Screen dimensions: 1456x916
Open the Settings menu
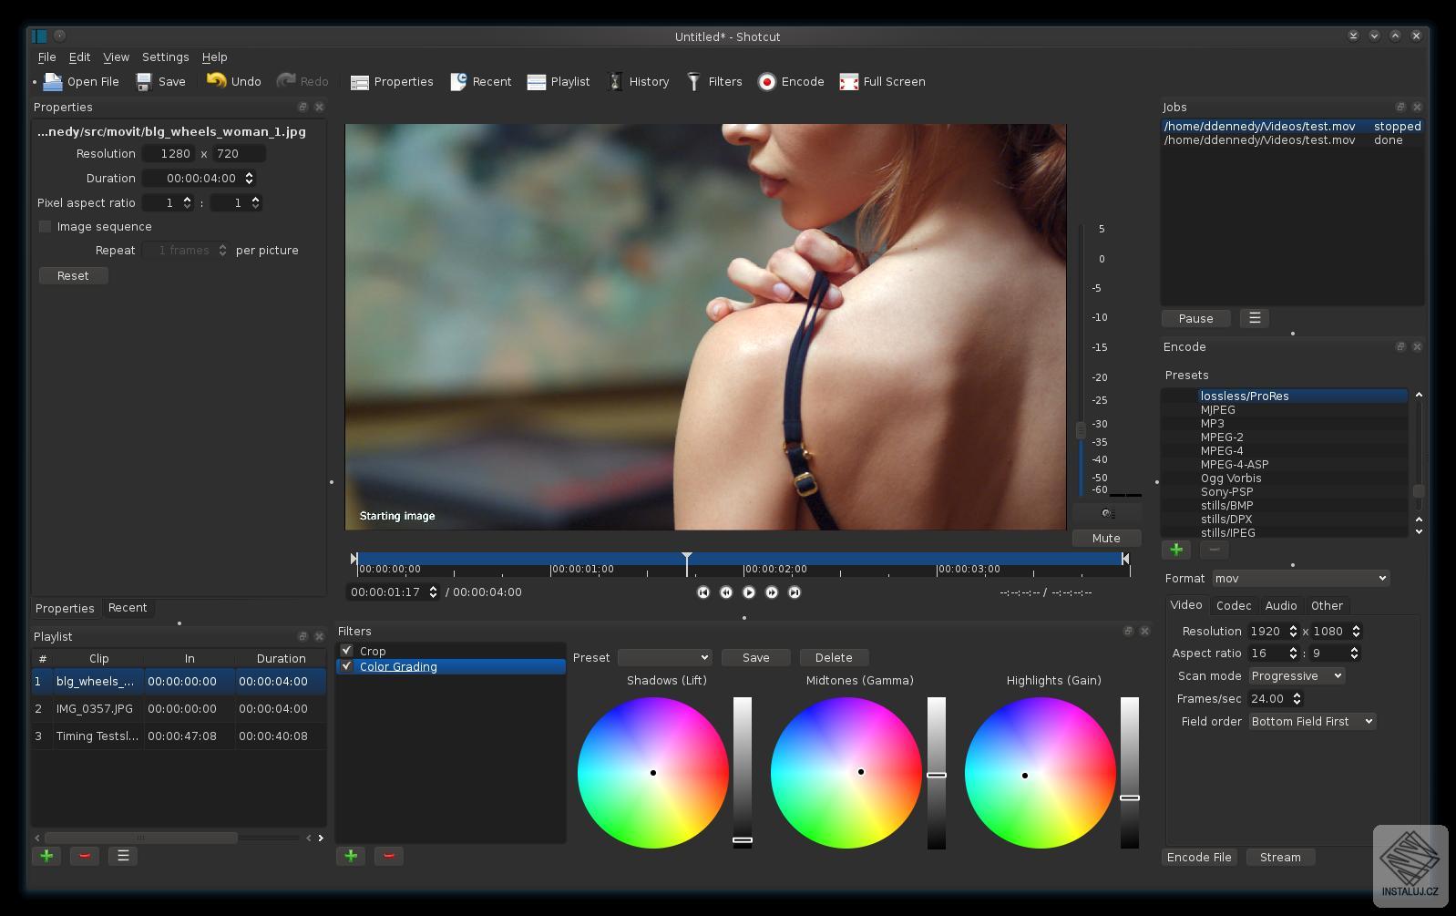click(165, 57)
